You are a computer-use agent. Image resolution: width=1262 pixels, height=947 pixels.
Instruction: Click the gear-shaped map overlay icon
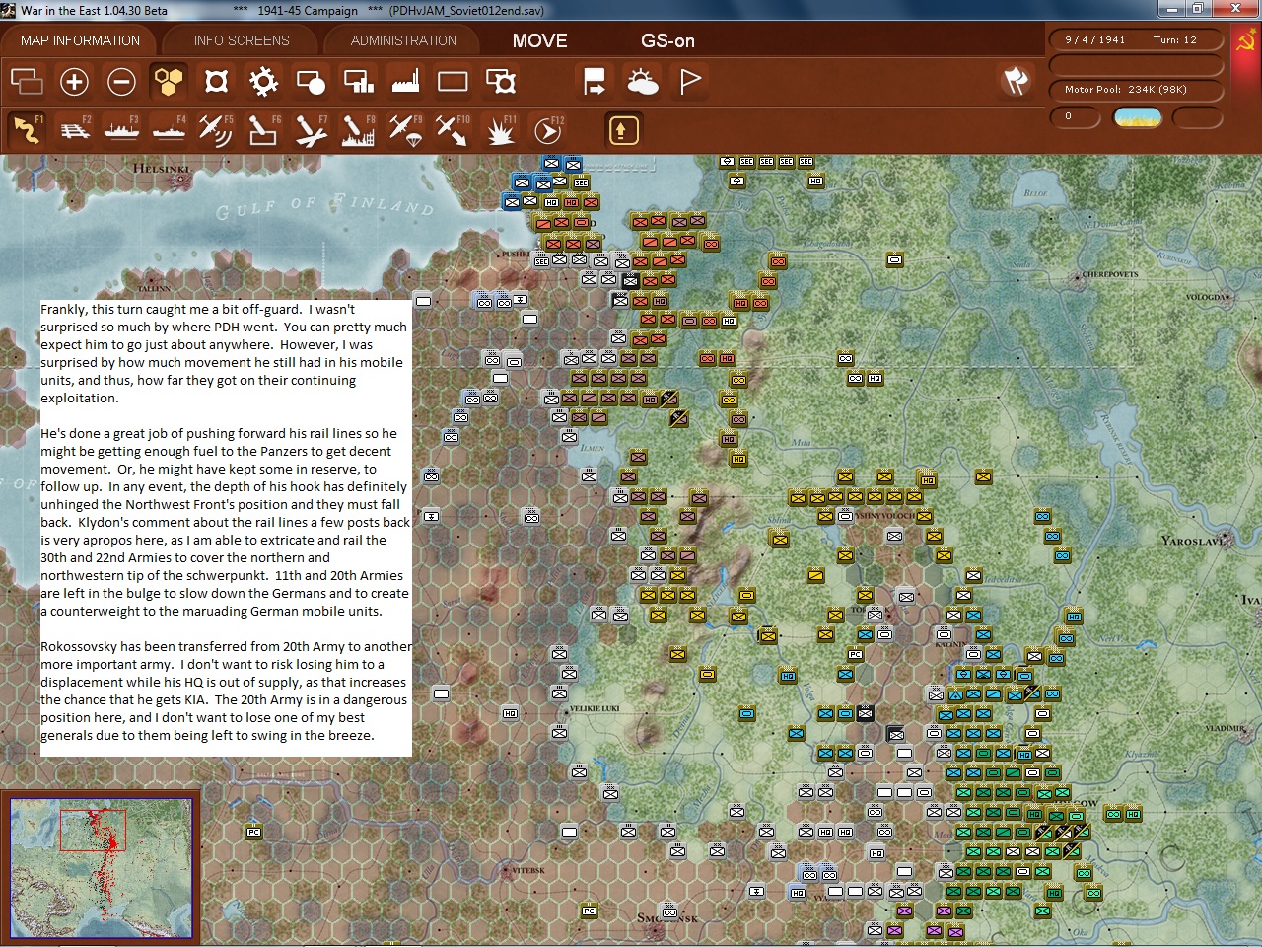click(x=263, y=81)
